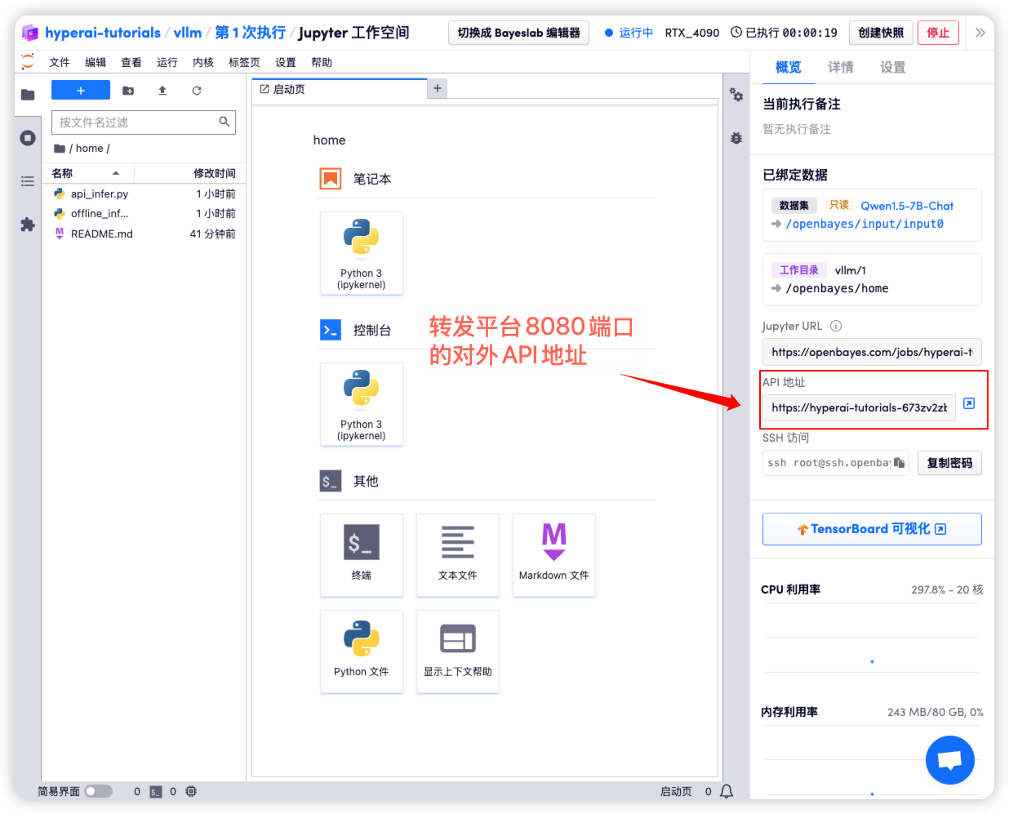Click the 创建快照 button
The height and width of the screenshot is (814, 1009).
coord(881,33)
